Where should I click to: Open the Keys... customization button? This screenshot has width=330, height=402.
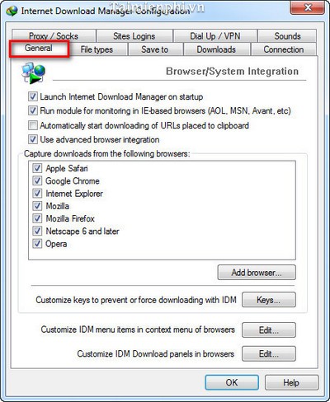269,300
